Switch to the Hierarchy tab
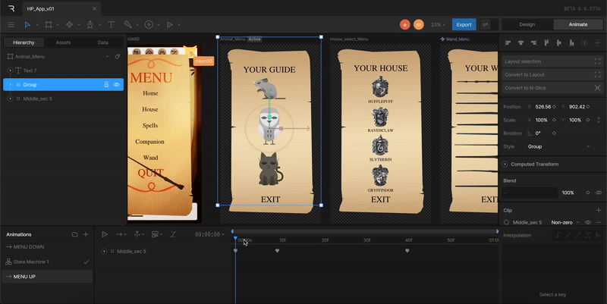This screenshot has width=607, height=304. (x=24, y=42)
